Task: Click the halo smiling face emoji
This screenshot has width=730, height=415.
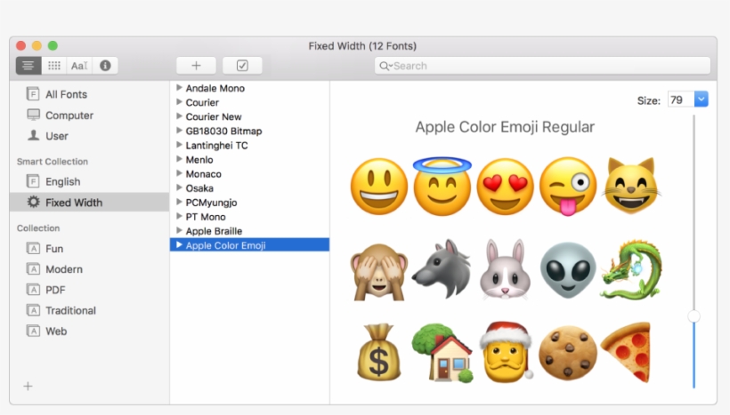Action: point(442,187)
